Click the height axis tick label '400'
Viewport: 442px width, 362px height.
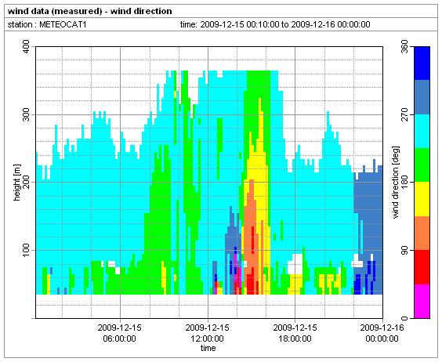point(26,47)
